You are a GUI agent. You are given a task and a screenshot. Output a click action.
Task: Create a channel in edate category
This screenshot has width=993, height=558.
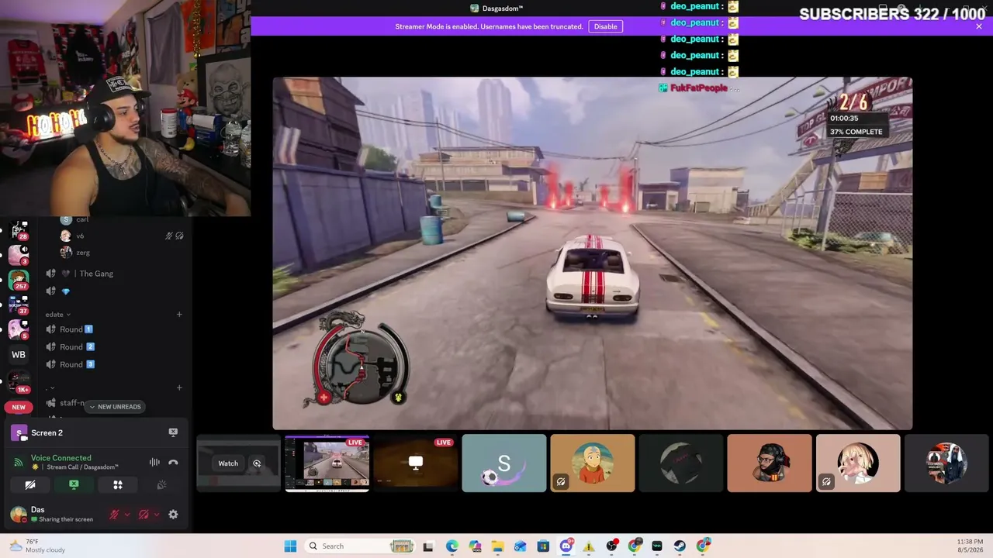(x=179, y=315)
